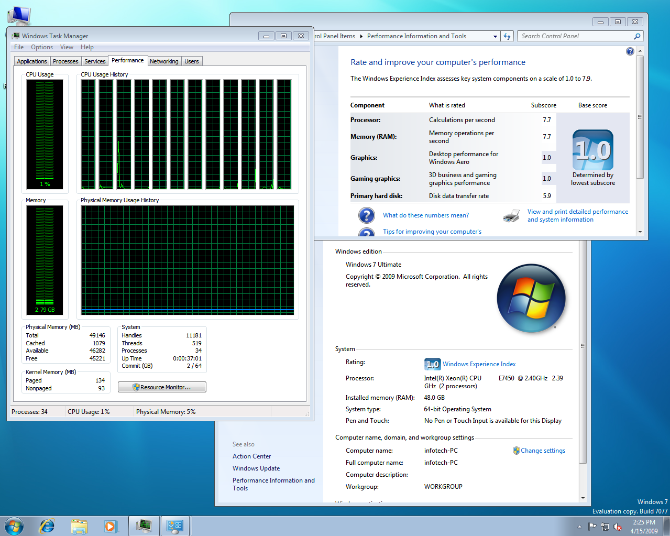The image size is (670, 536).
Task: Open the Start menu orb
Action: 13,526
